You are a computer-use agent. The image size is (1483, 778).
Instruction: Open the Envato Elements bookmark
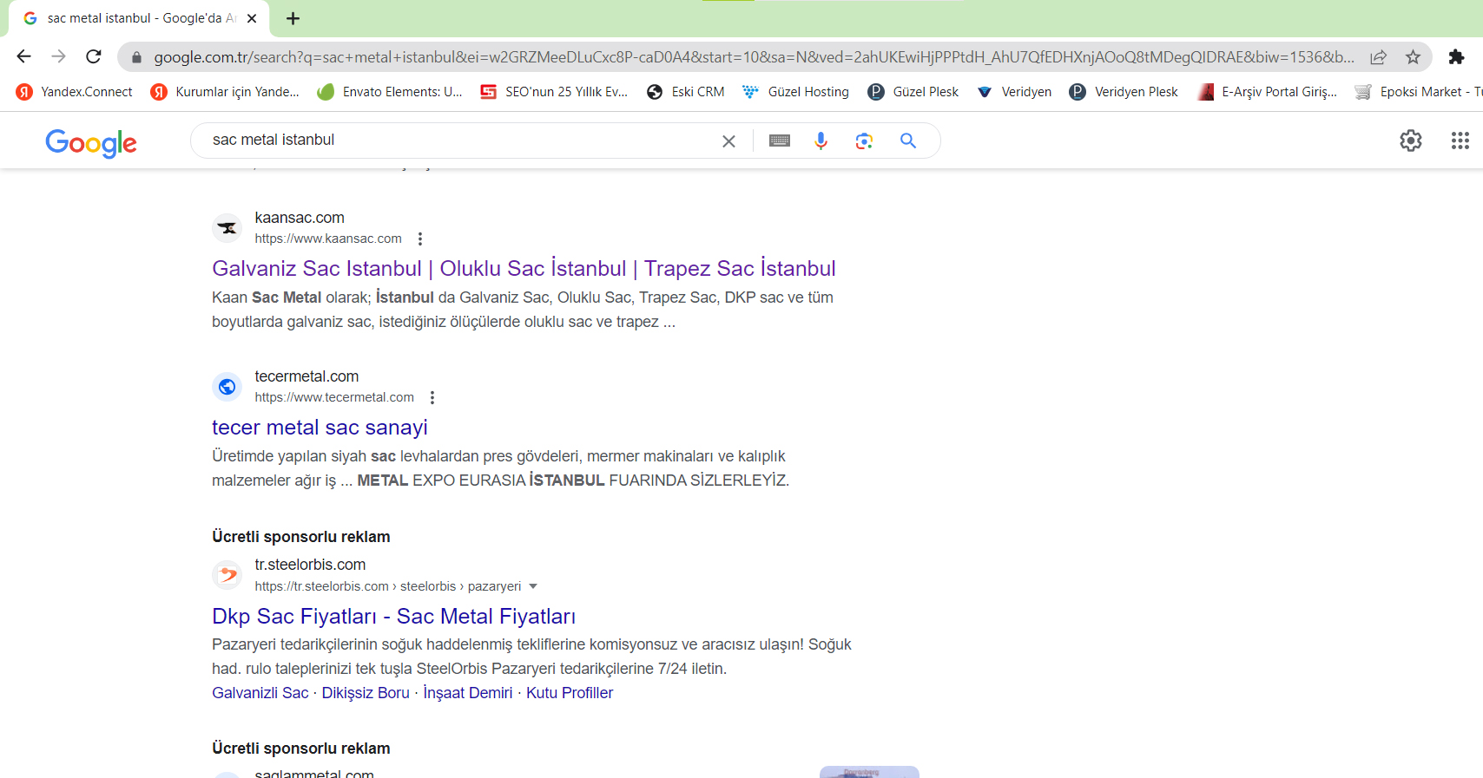390,92
